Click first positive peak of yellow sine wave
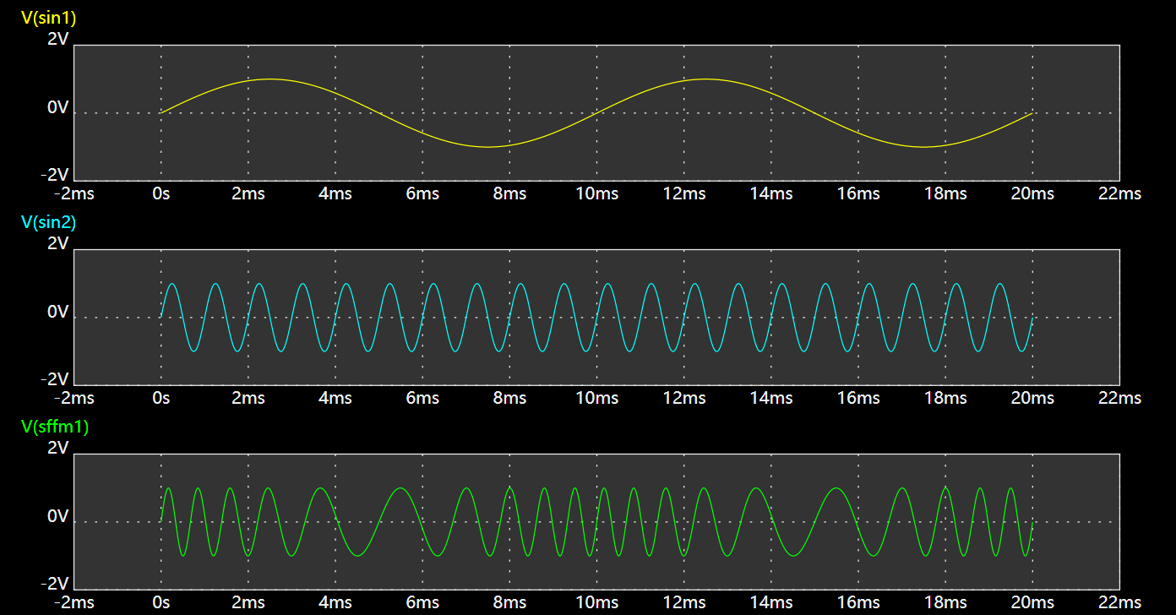 point(269,79)
